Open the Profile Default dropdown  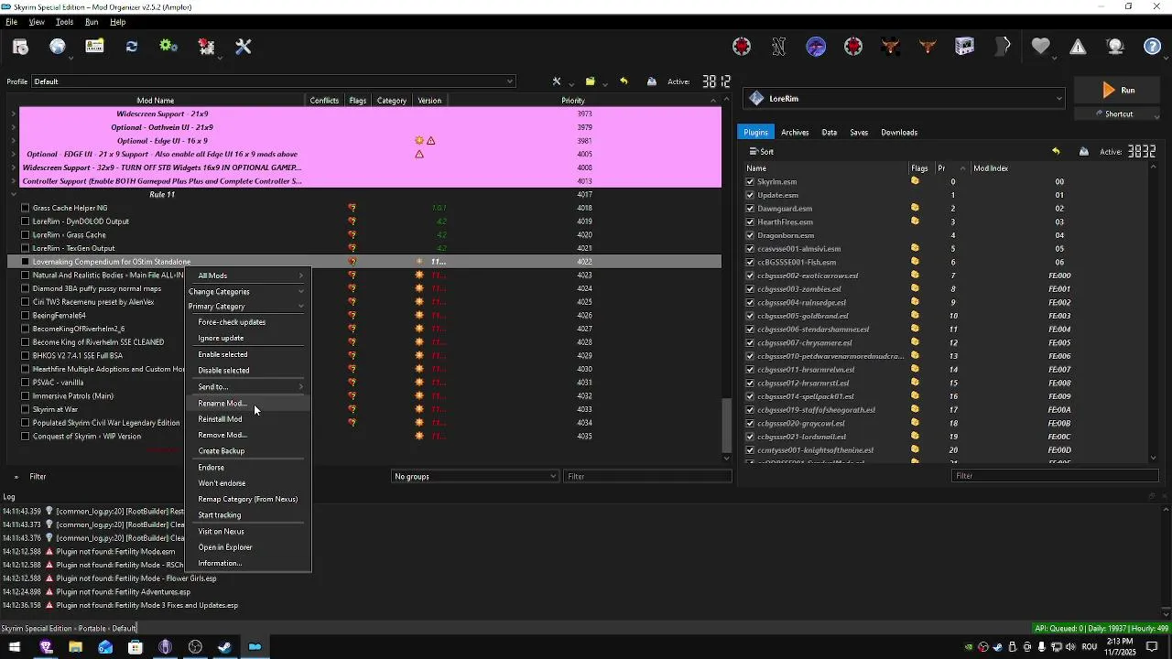tap(274, 81)
